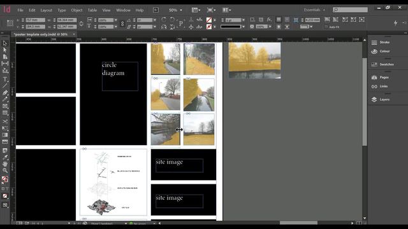
Task: Select the Gradient Swatch tool
Action: (4, 135)
